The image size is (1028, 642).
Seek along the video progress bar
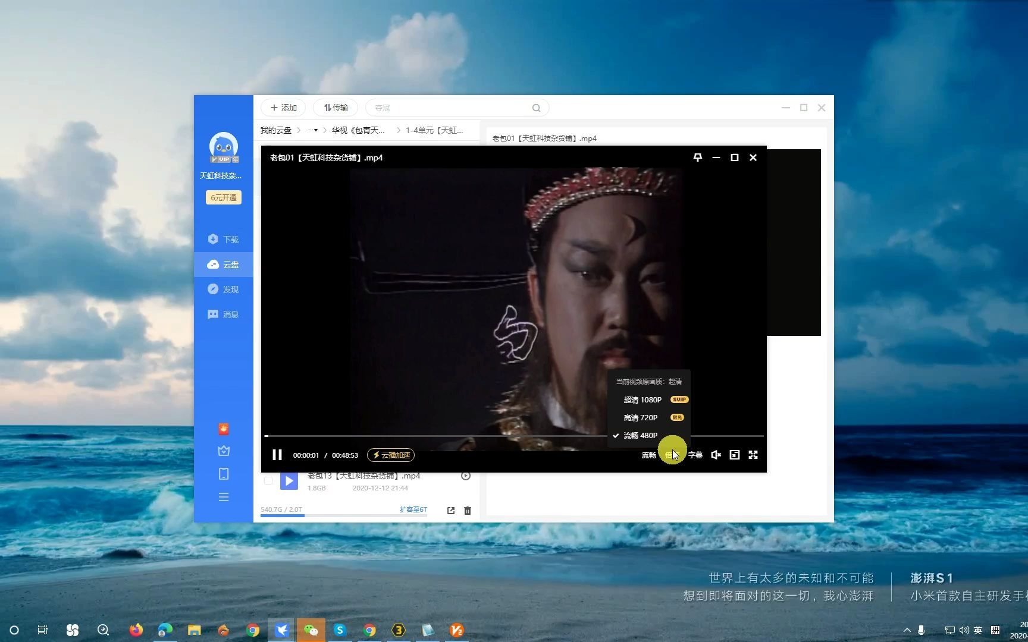tap(514, 436)
